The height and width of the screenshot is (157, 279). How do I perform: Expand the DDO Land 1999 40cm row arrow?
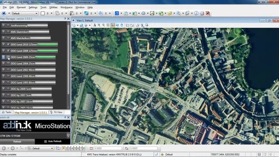pyautogui.click(x=3, y=76)
